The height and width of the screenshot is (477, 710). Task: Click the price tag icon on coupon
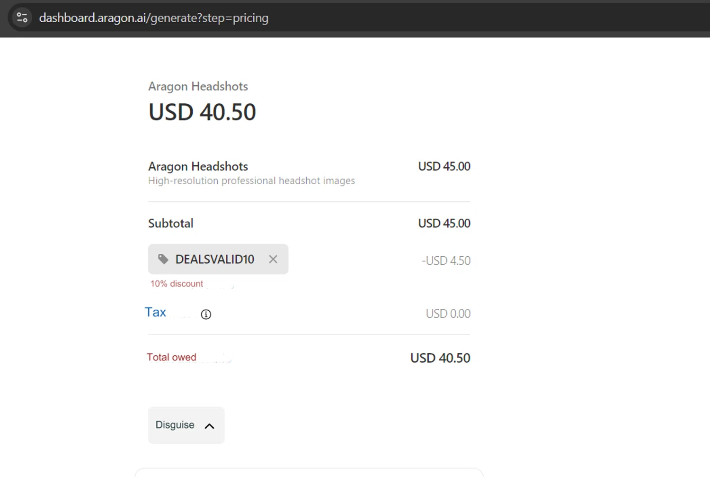point(163,259)
